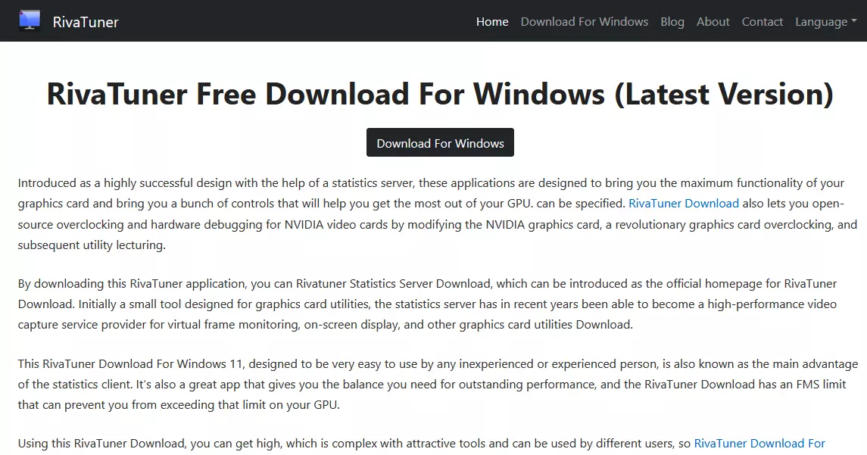Click the paragraph starting with Introduced
The image size is (867, 455).
coord(438,214)
